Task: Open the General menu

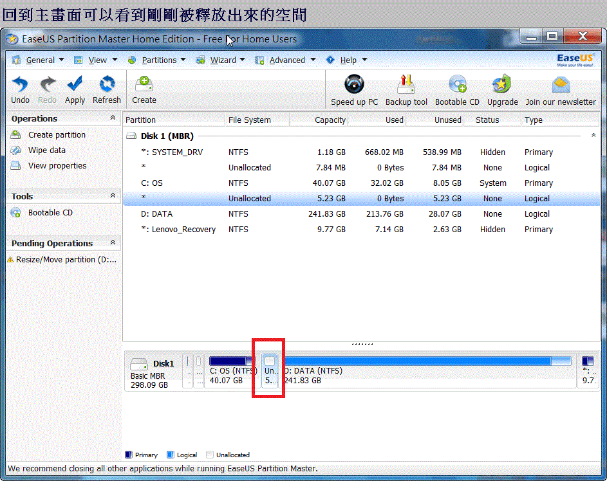Action: (41, 60)
